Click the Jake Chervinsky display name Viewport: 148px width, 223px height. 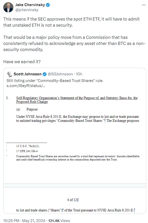coord(30,5)
